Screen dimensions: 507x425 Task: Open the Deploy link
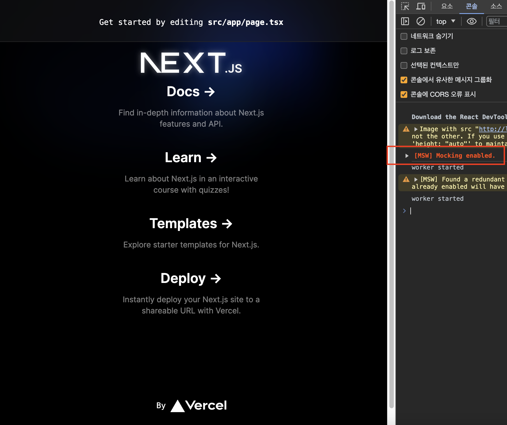click(191, 278)
